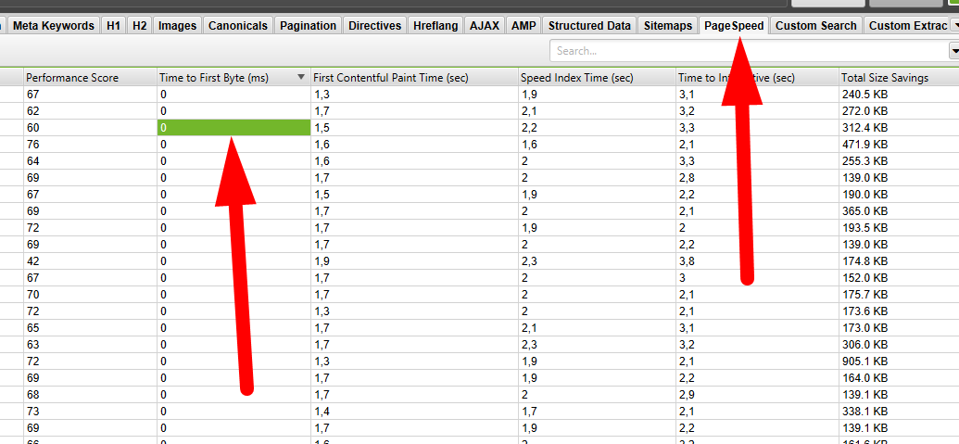959x444 pixels.
Task: Click the sort arrow in Time to First Byte header
Action: pyautogui.click(x=300, y=78)
